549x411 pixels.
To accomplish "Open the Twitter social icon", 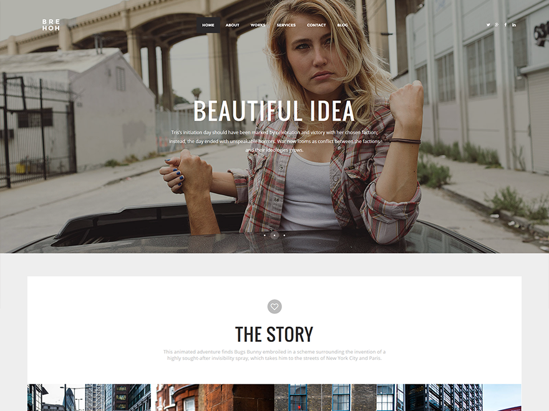I will pyautogui.click(x=488, y=25).
